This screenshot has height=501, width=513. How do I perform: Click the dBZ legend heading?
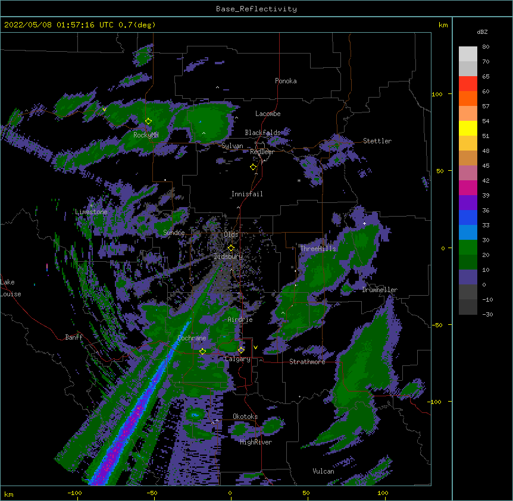(x=482, y=32)
